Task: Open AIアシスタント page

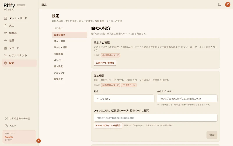Action: coord(19,55)
